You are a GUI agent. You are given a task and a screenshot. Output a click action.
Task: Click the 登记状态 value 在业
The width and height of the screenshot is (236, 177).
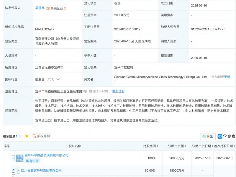point(117,3)
